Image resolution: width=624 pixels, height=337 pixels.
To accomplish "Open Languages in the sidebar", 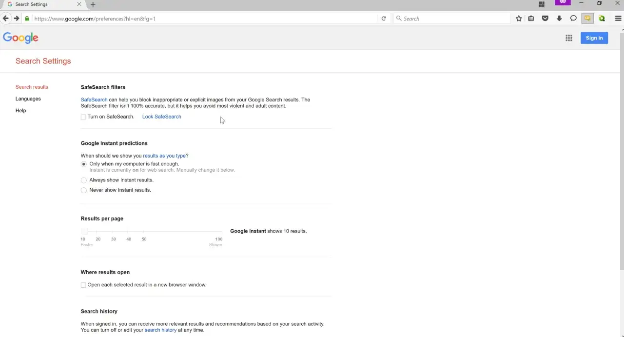I will (x=28, y=99).
